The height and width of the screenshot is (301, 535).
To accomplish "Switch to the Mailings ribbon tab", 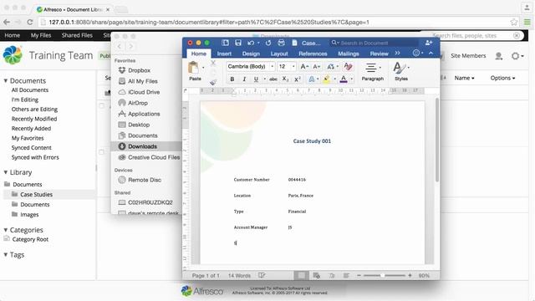I will click(349, 54).
